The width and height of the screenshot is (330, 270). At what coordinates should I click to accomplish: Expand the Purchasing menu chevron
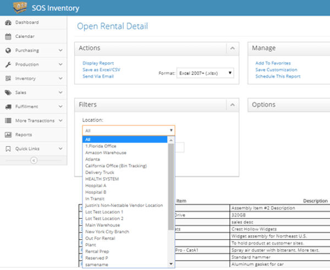(61, 50)
